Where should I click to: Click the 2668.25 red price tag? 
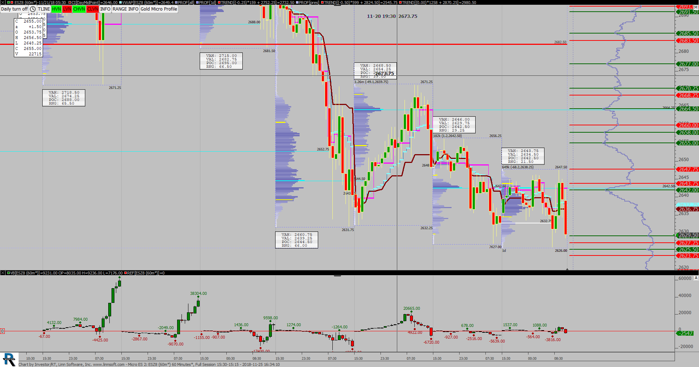687,95
